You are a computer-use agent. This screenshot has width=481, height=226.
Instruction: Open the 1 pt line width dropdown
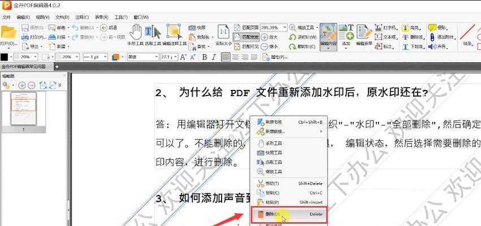pos(105,56)
